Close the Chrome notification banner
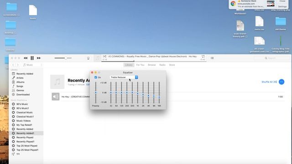Image resolution: width=292 pixels, height=164 pixels. pos(282,1)
